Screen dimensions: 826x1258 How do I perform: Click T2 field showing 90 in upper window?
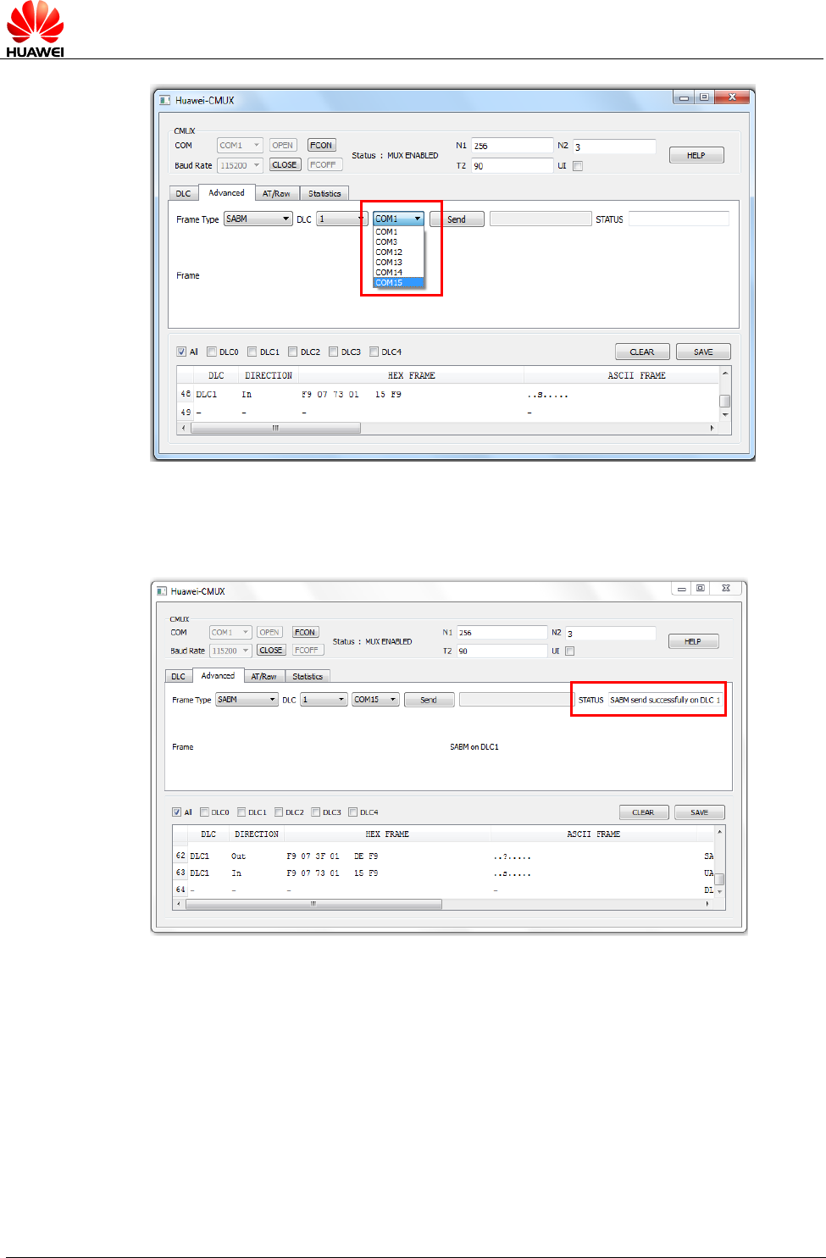pos(512,166)
